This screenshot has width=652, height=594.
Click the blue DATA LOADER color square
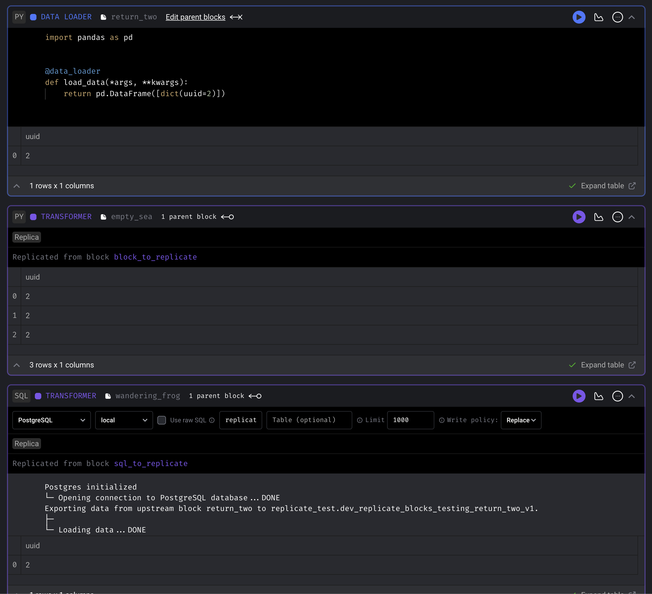coord(33,17)
